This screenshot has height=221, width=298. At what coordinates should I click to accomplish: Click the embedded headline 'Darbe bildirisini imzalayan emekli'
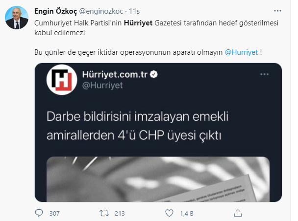pos(137,116)
